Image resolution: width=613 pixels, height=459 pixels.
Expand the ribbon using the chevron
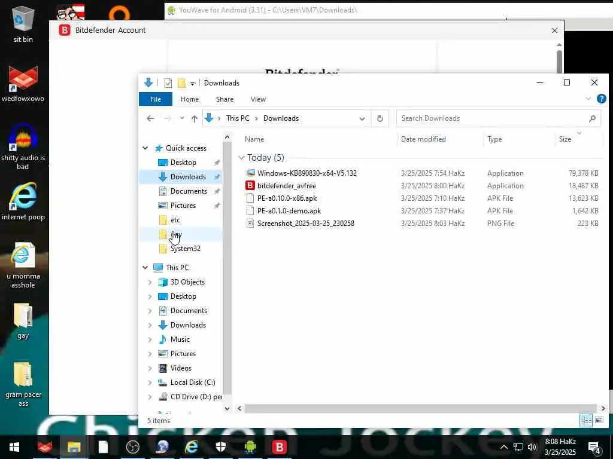(x=588, y=99)
